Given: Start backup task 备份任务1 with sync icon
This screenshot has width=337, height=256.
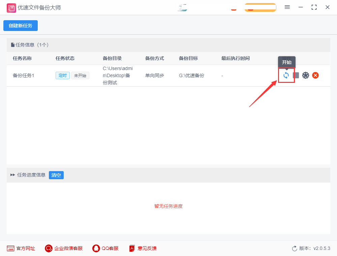Looking at the screenshot, I should [286, 75].
